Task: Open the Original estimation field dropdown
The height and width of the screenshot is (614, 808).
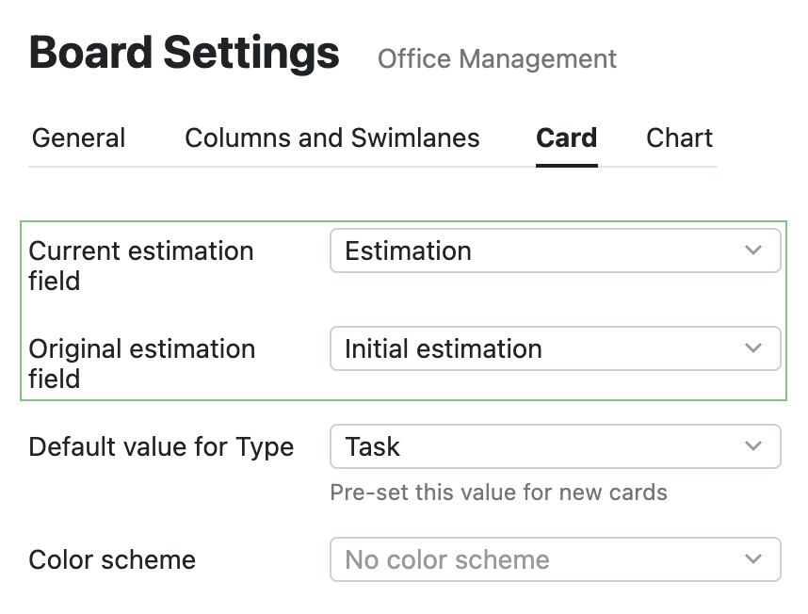Action: 555,348
